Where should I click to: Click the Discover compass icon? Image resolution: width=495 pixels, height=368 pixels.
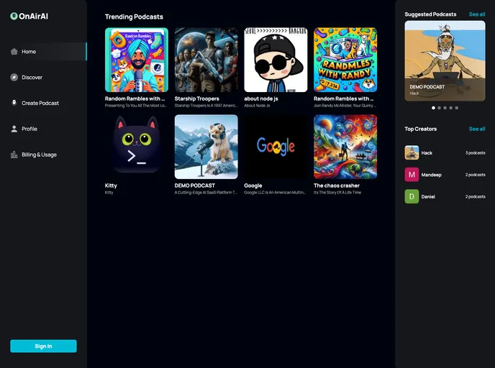14,77
